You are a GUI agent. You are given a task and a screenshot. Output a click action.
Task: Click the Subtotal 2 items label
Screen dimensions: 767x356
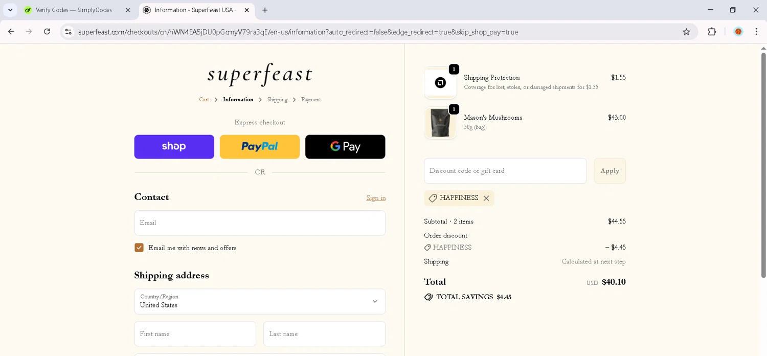pos(448,221)
